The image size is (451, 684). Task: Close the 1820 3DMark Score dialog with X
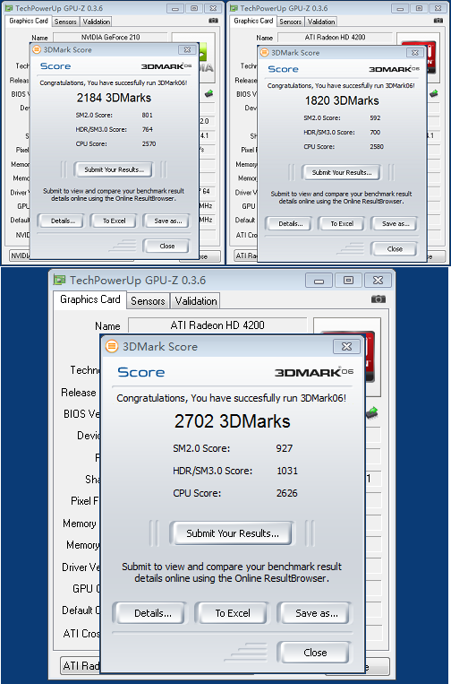tap(414, 53)
